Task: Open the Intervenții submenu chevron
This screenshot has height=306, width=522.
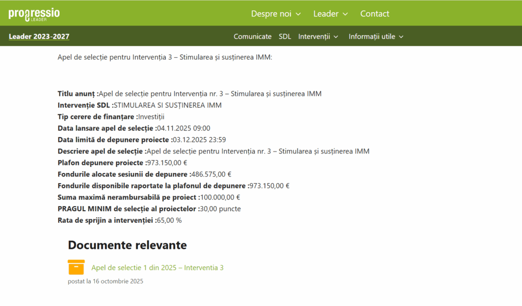Action: pos(335,37)
